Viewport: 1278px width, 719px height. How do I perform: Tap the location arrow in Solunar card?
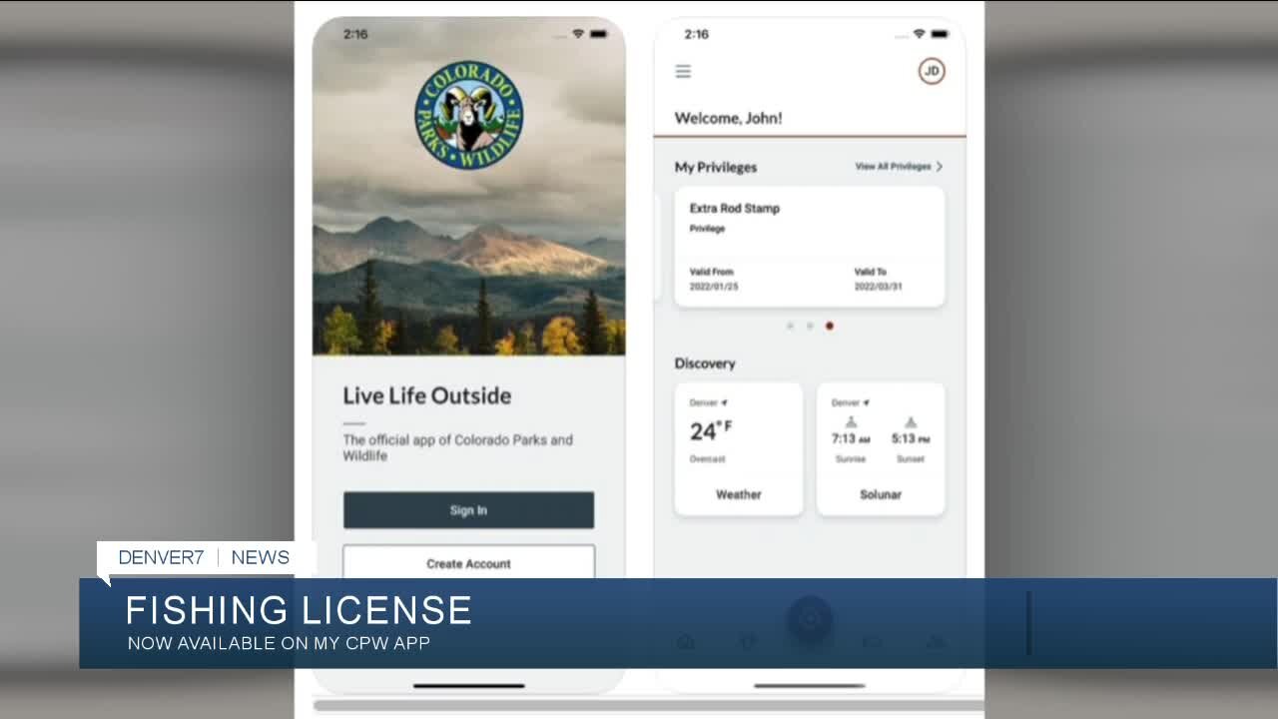[x=866, y=402]
